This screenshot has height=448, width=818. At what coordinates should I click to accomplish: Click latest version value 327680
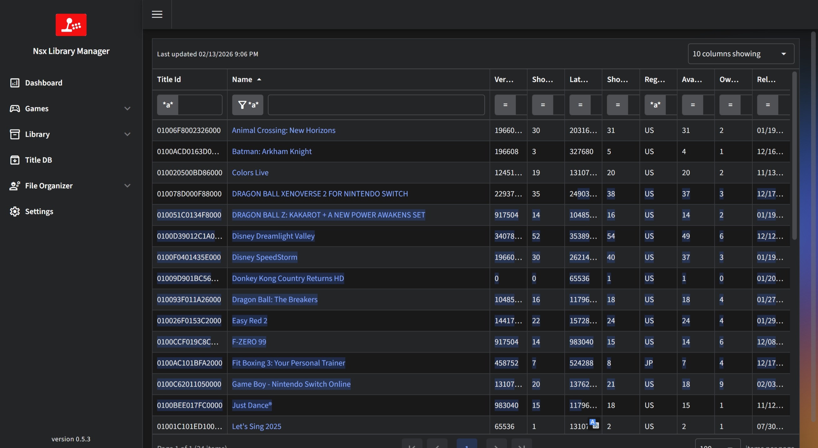coord(581,151)
